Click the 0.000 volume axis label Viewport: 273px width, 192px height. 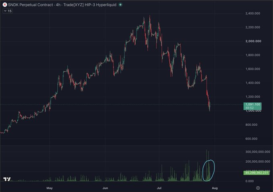249,181
